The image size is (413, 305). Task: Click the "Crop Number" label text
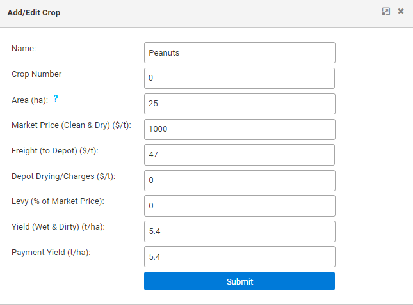[x=36, y=74]
